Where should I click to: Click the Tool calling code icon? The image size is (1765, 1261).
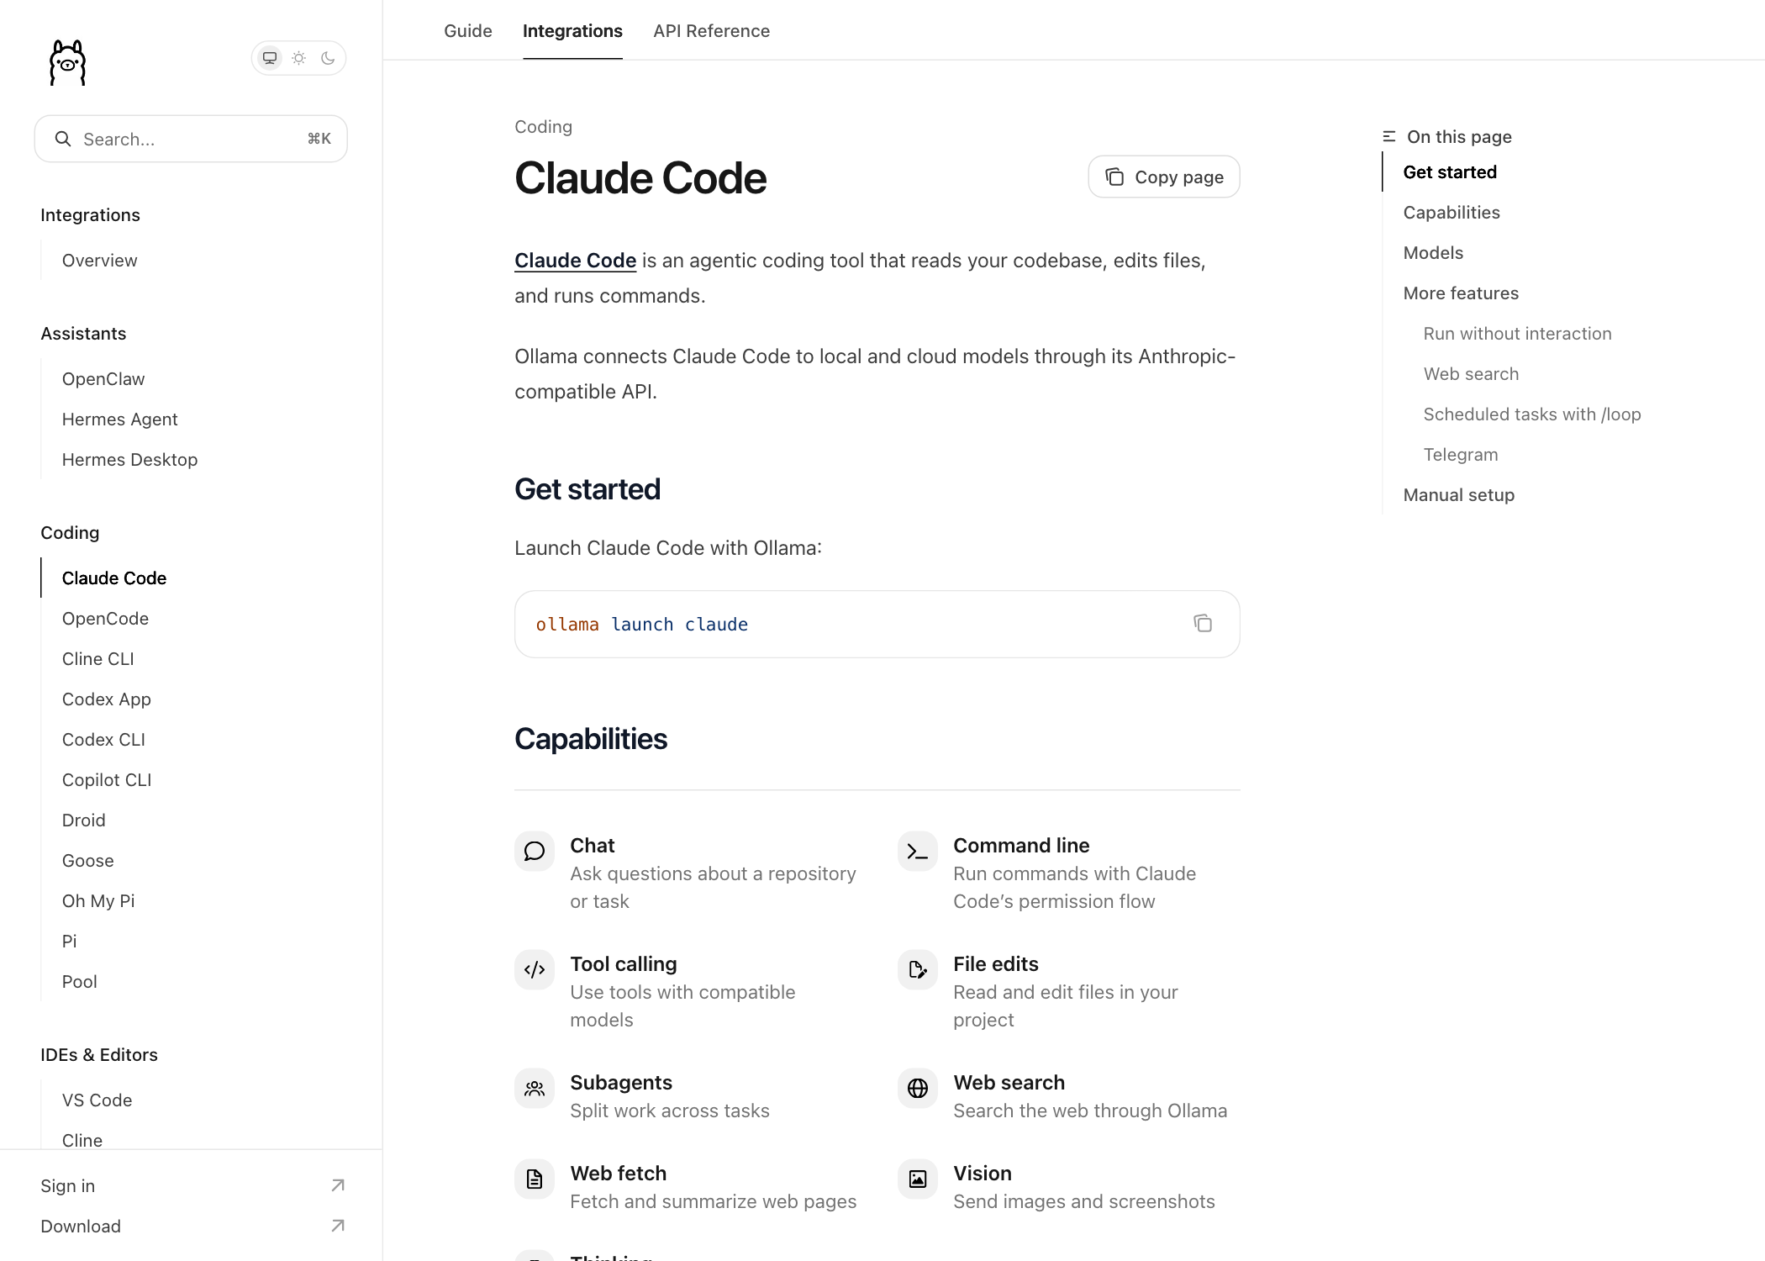[535, 970]
